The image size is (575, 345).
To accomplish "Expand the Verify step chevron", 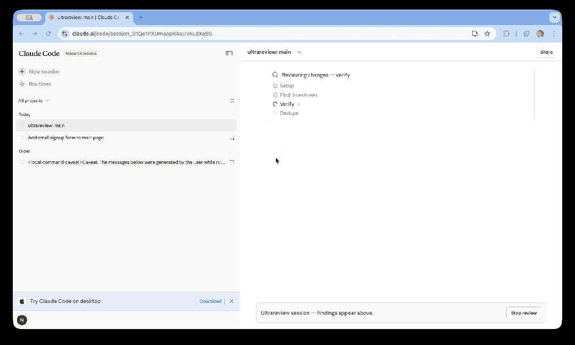I will tap(299, 104).
